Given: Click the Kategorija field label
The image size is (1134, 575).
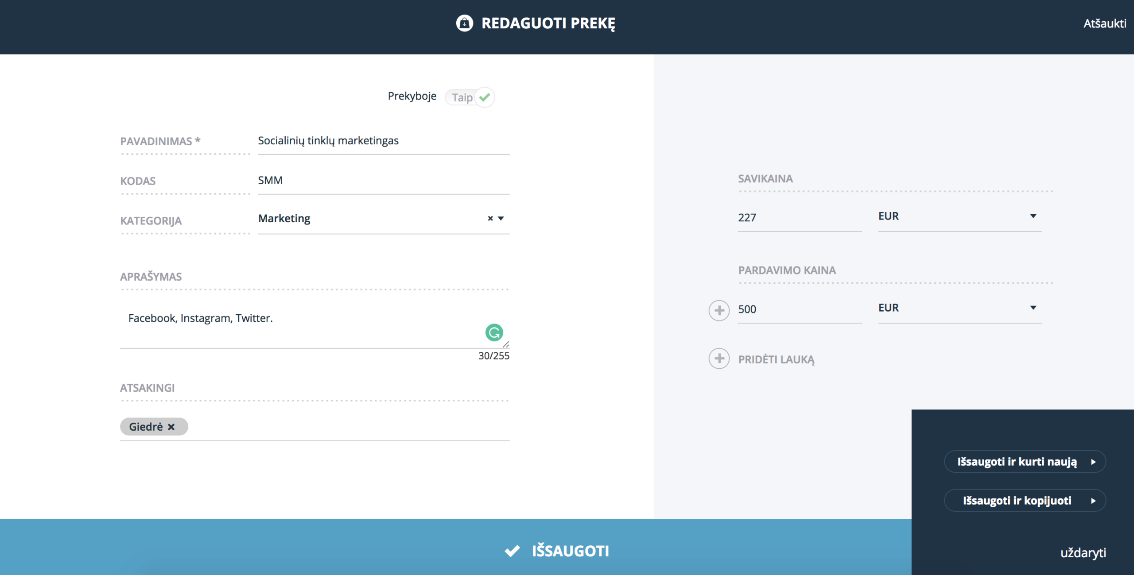Looking at the screenshot, I should 151,221.
